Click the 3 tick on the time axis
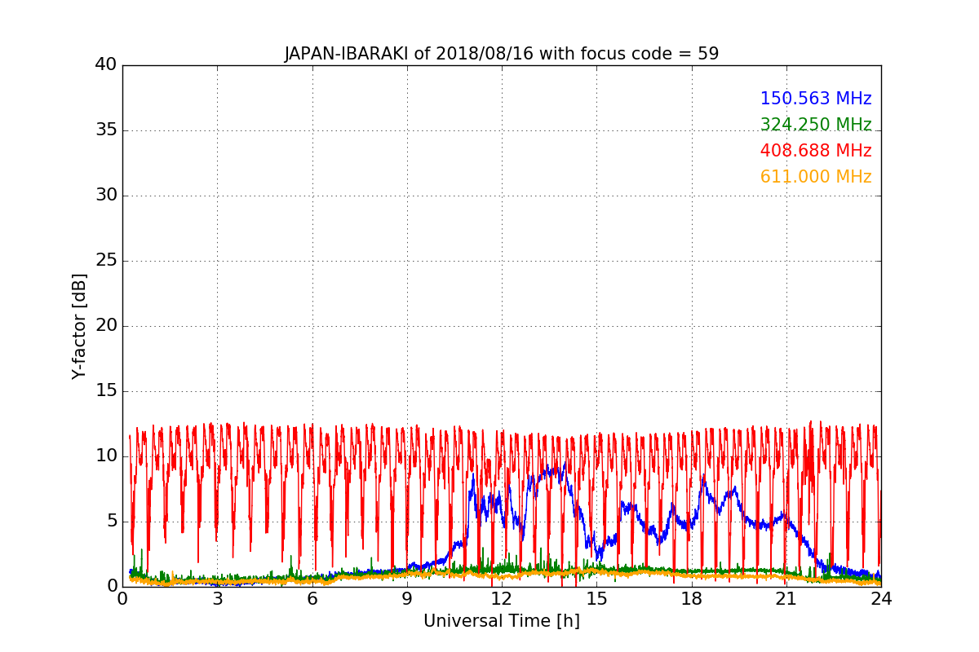This screenshot has width=979, height=652. coord(217,598)
